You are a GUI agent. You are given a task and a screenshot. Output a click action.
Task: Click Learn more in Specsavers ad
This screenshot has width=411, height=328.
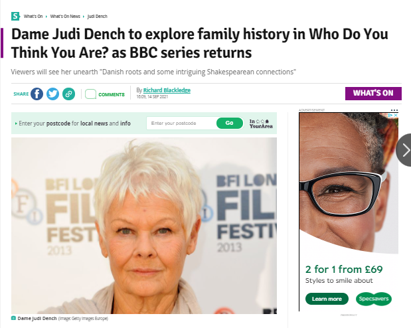click(327, 299)
